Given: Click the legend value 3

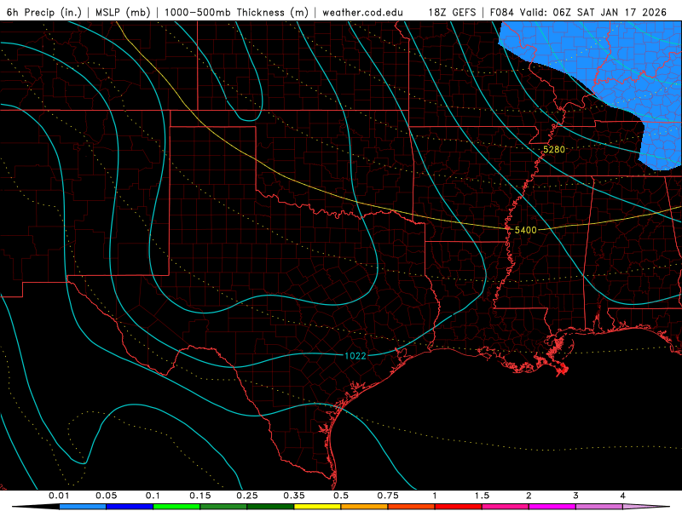Looking at the screenshot, I should (576, 496).
